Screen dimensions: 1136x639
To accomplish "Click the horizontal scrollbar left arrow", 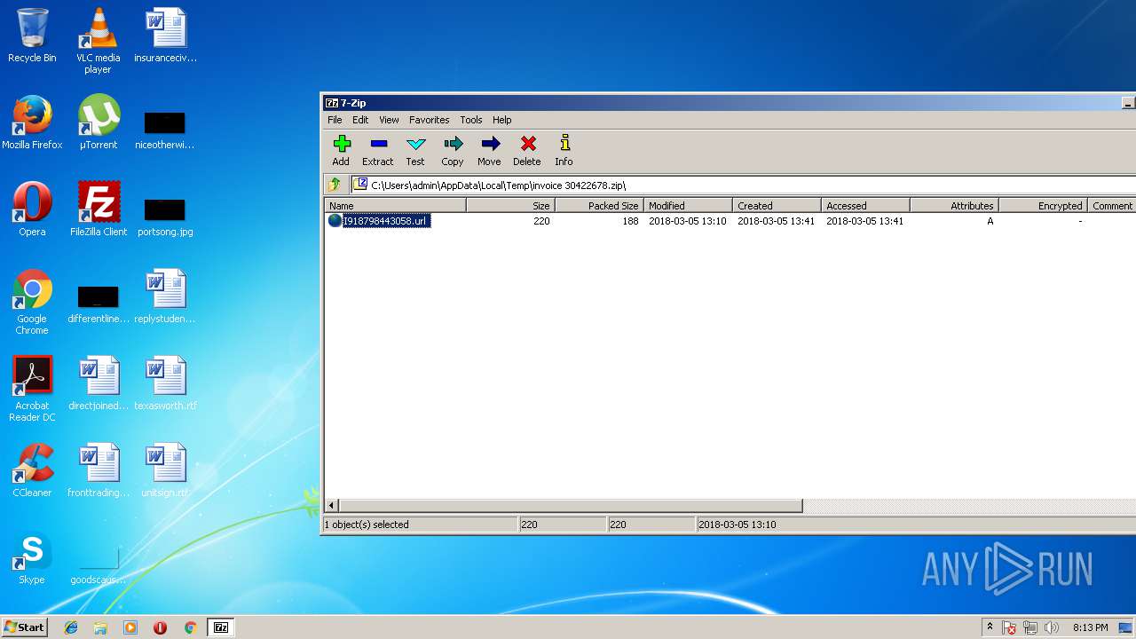I will tap(332, 506).
